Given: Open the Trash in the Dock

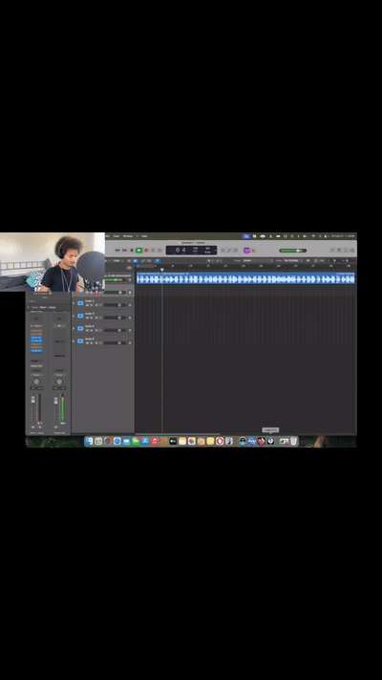Looking at the screenshot, I should pyautogui.click(x=293, y=441).
